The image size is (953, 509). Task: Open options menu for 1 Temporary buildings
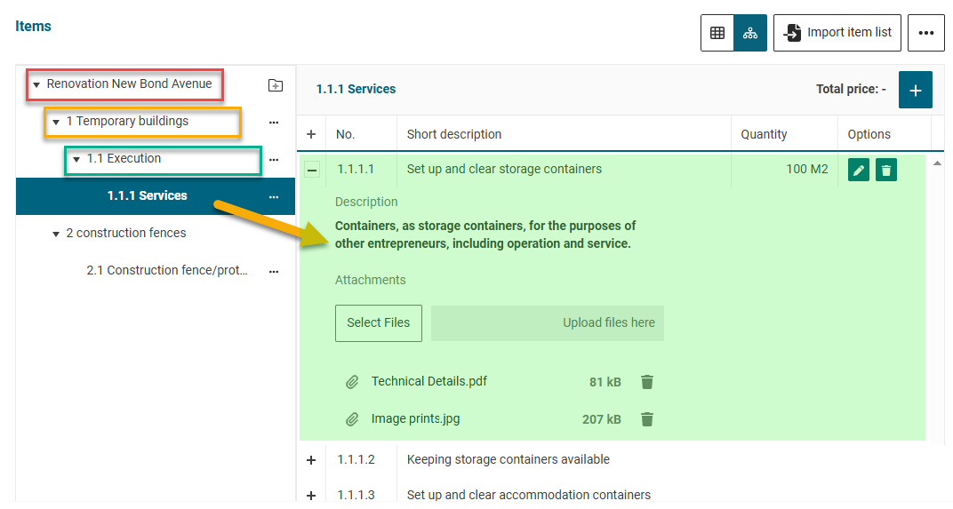click(x=274, y=123)
